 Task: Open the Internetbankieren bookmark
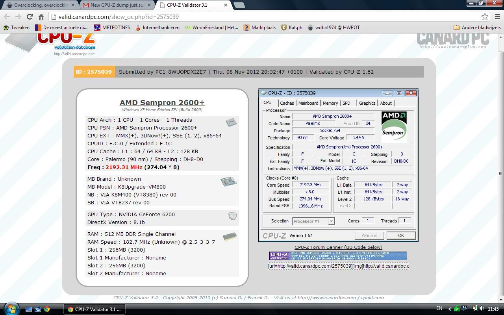157,28
